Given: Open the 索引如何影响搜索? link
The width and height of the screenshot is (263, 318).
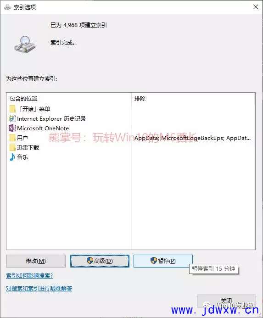Looking at the screenshot, I should (29, 276).
